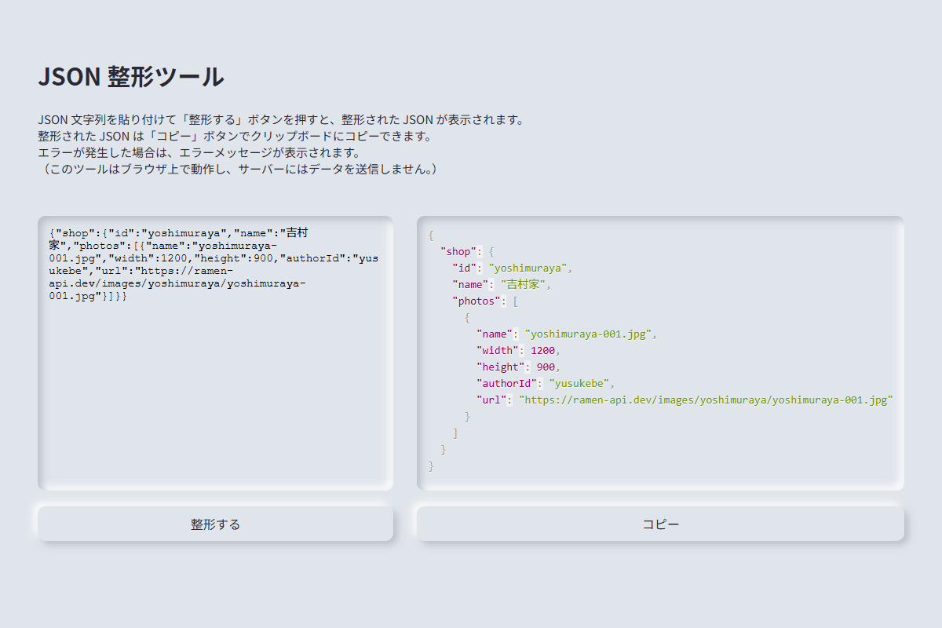Select the "shop" key in formatted output

[459, 251]
